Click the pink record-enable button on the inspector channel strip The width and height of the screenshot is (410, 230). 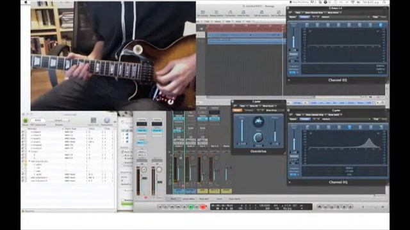pyautogui.click(x=145, y=197)
